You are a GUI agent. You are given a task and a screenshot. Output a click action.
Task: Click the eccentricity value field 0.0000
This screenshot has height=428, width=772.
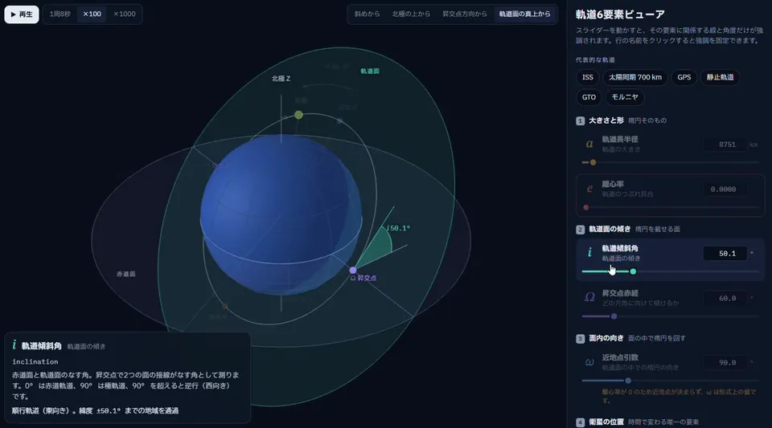point(725,190)
